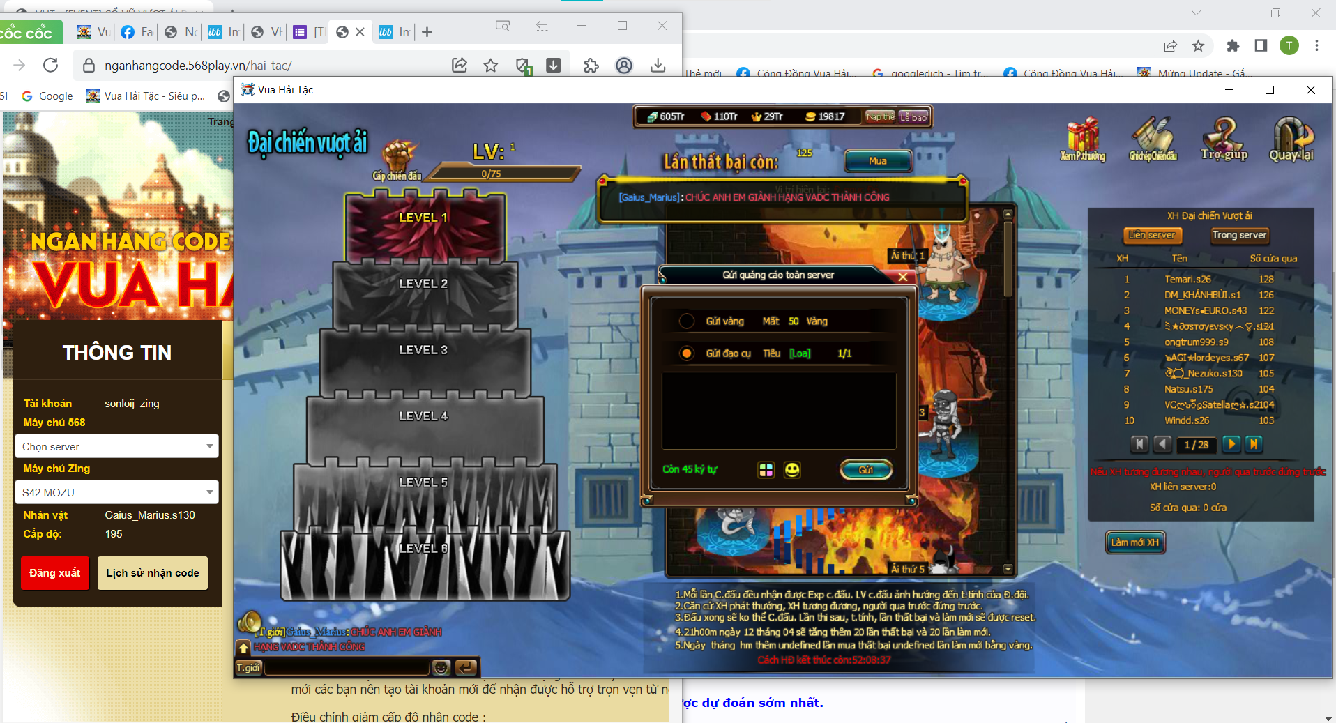1336x723 pixels.
Task: Click the red Đăng xuất button
Action: click(55, 573)
